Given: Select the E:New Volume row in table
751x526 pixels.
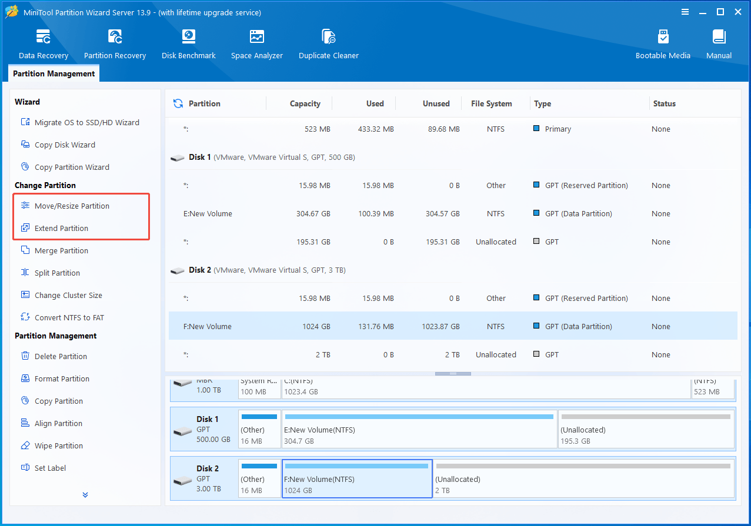Looking at the screenshot, I should [453, 213].
